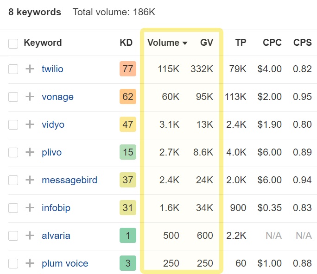The width and height of the screenshot is (317, 274).
Task: Add alvaria using its plus icon
Action: 30,236
